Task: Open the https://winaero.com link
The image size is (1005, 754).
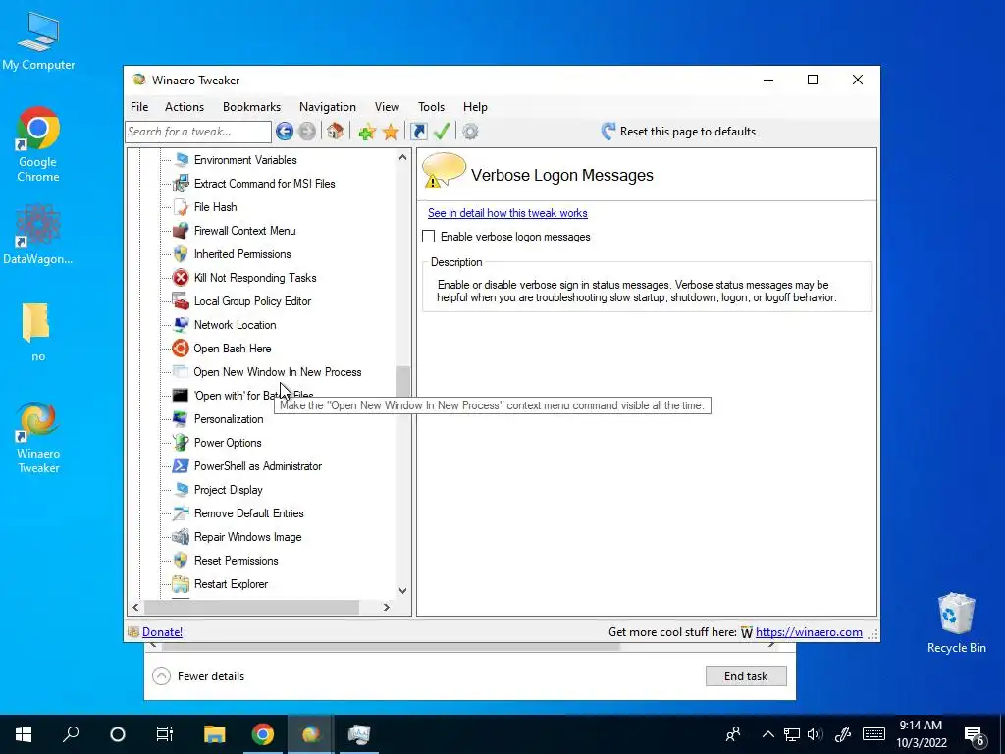Action: click(x=809, y=632)
